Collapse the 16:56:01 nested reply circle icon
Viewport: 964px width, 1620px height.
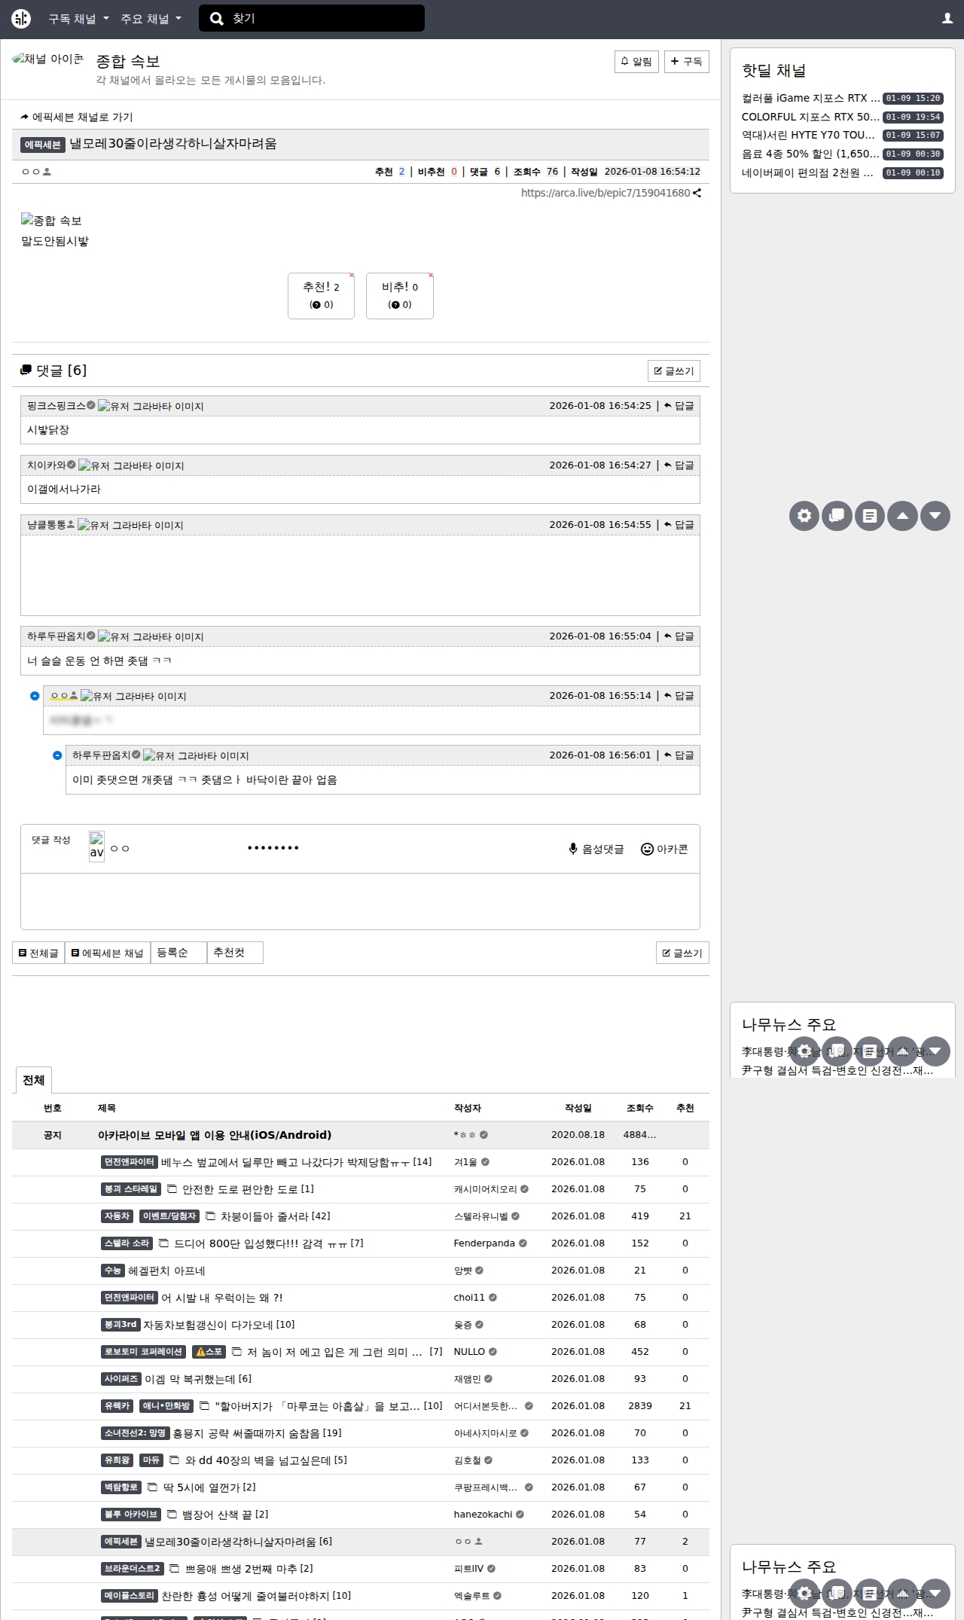pyautogui.click(x=57, y=755)
